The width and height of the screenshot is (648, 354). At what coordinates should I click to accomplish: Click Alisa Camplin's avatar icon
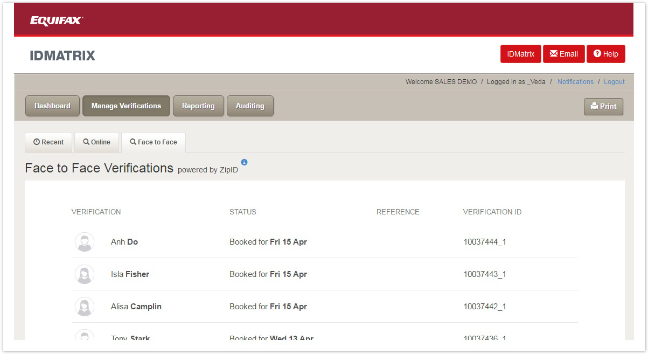click(85, 307)
